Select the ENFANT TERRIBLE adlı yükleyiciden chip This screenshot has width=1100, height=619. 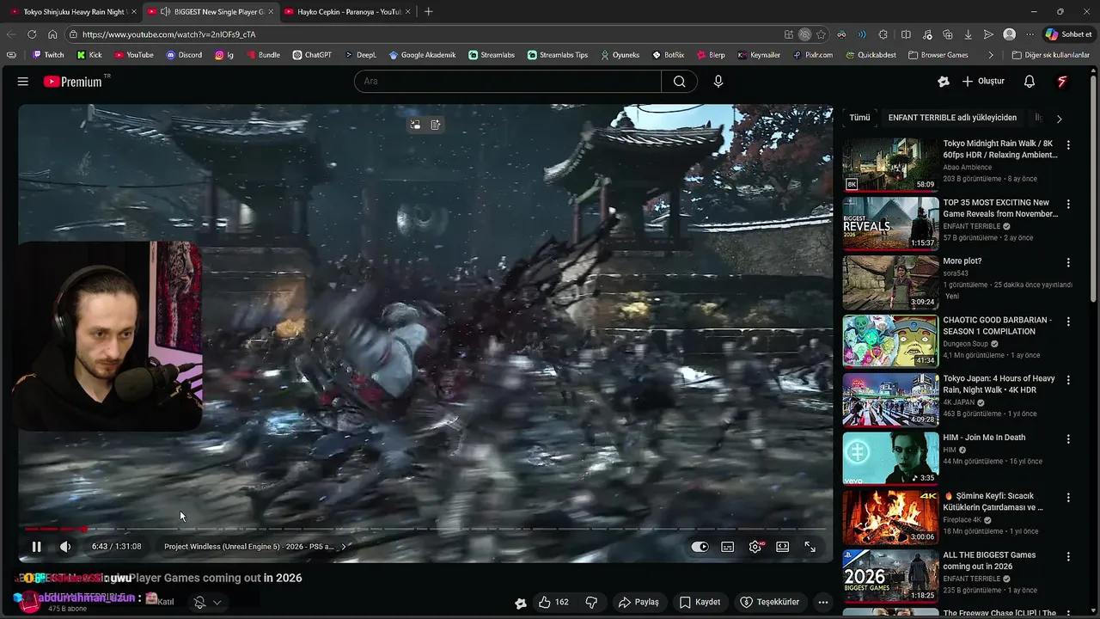coord(952,118)
